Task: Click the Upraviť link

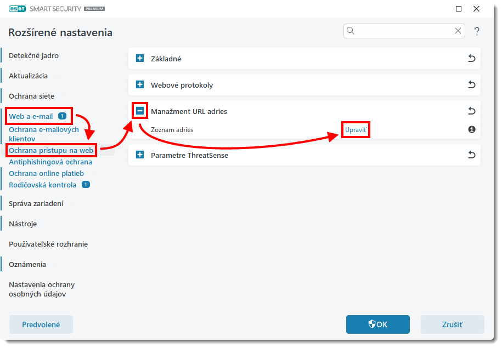Action: [355, 130]
